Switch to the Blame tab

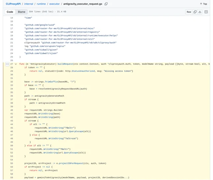point(21,12)
